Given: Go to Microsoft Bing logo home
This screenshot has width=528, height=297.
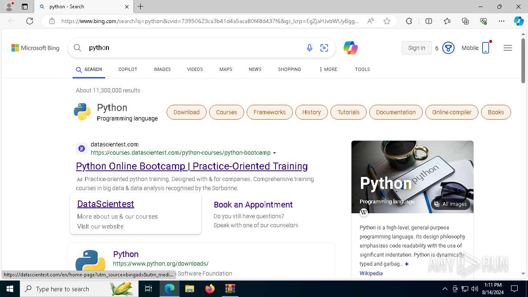Looking at the screenshot, I should point(35,48).
